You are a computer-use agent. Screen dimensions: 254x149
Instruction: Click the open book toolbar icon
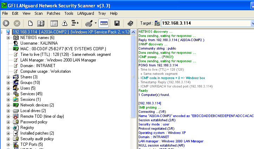coord(41,23)
